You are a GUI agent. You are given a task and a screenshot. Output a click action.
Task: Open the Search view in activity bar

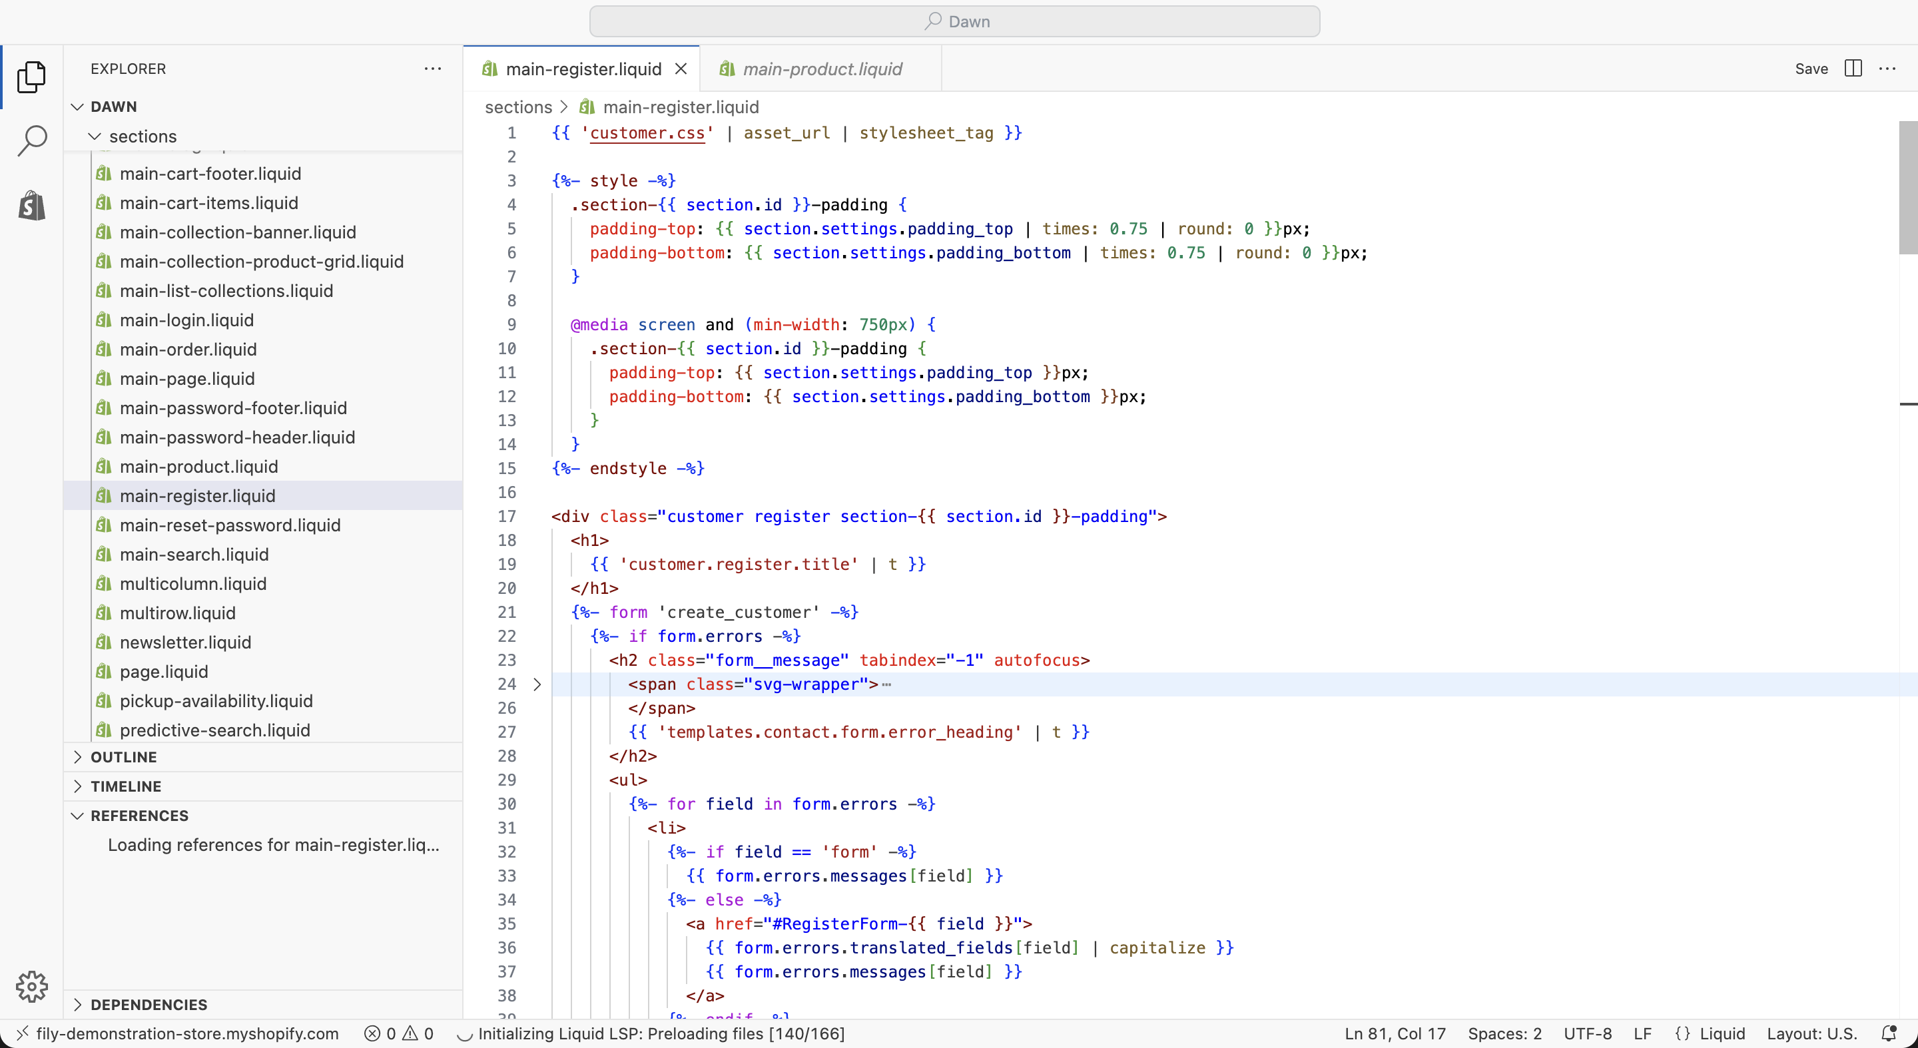31,140
